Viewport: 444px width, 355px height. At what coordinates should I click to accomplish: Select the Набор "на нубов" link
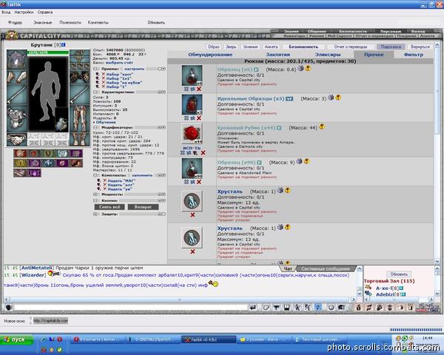[x=124, y=83]
